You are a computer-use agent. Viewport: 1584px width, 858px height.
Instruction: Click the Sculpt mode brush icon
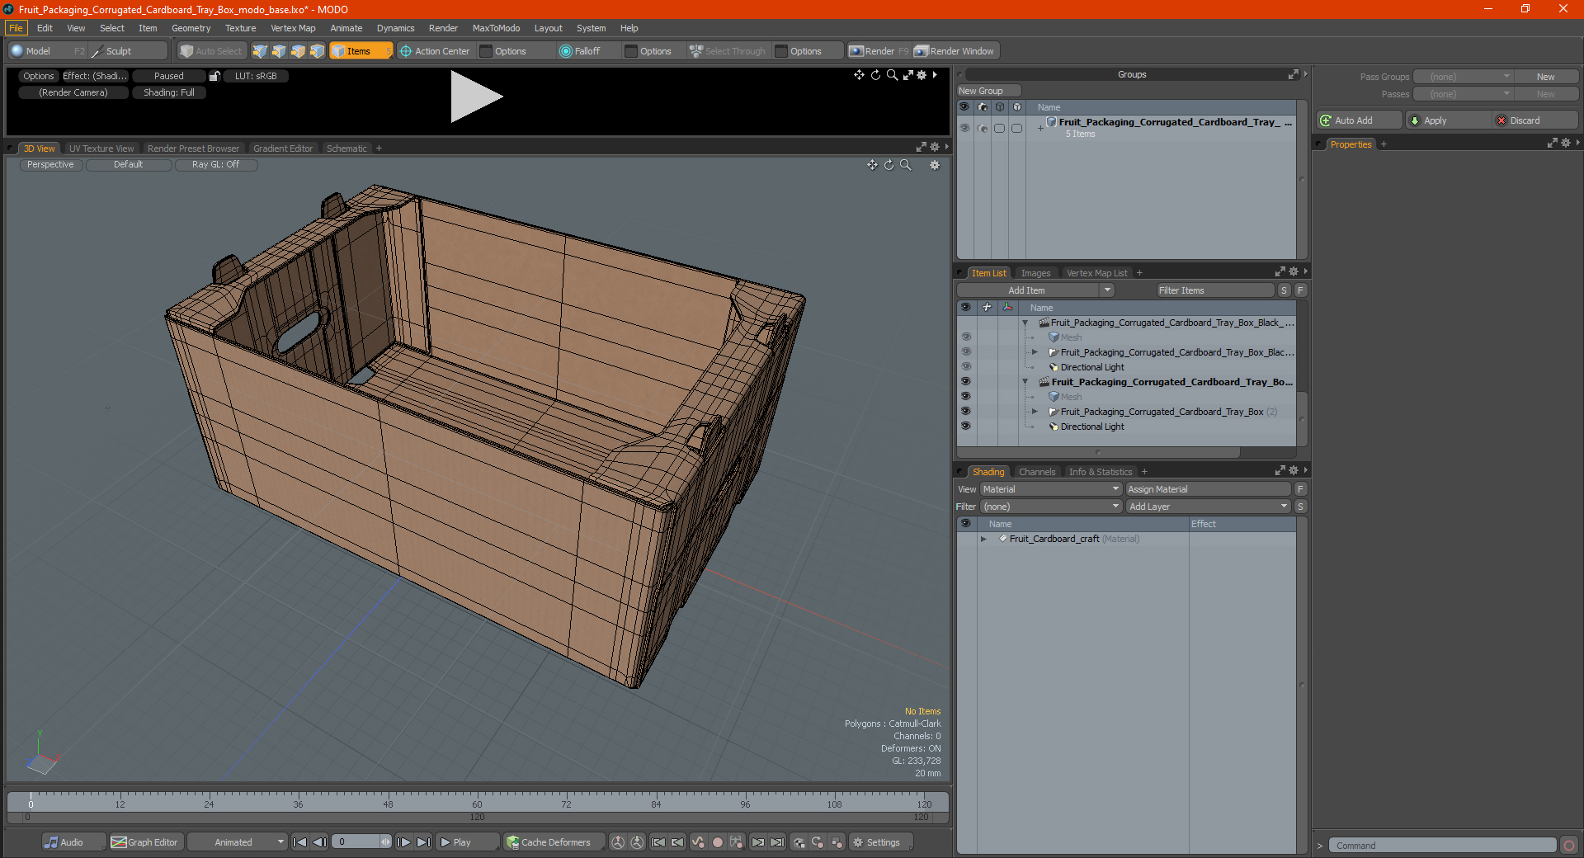click(x=97, y=51)
